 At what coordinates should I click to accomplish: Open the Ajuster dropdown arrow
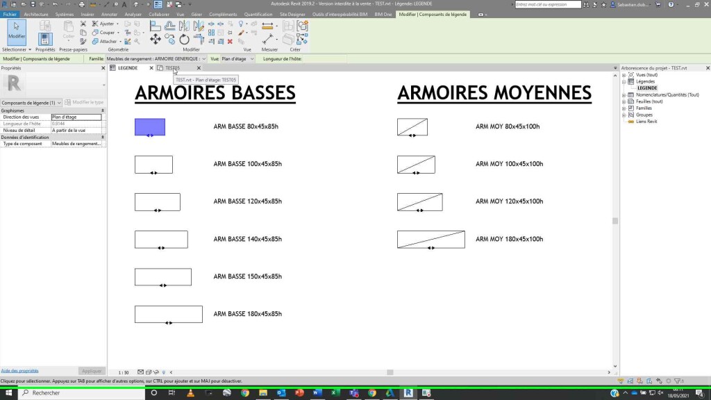coord(117,24)
